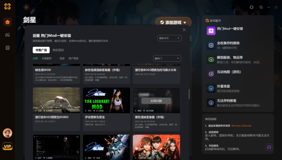Click the skin icon in title bar

coord(251,7)
